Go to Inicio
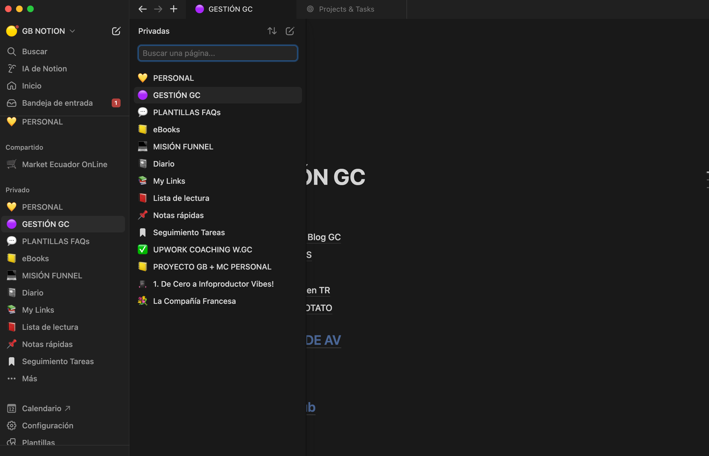This screenshot has height=456, width=709. [x=63, y=86]
